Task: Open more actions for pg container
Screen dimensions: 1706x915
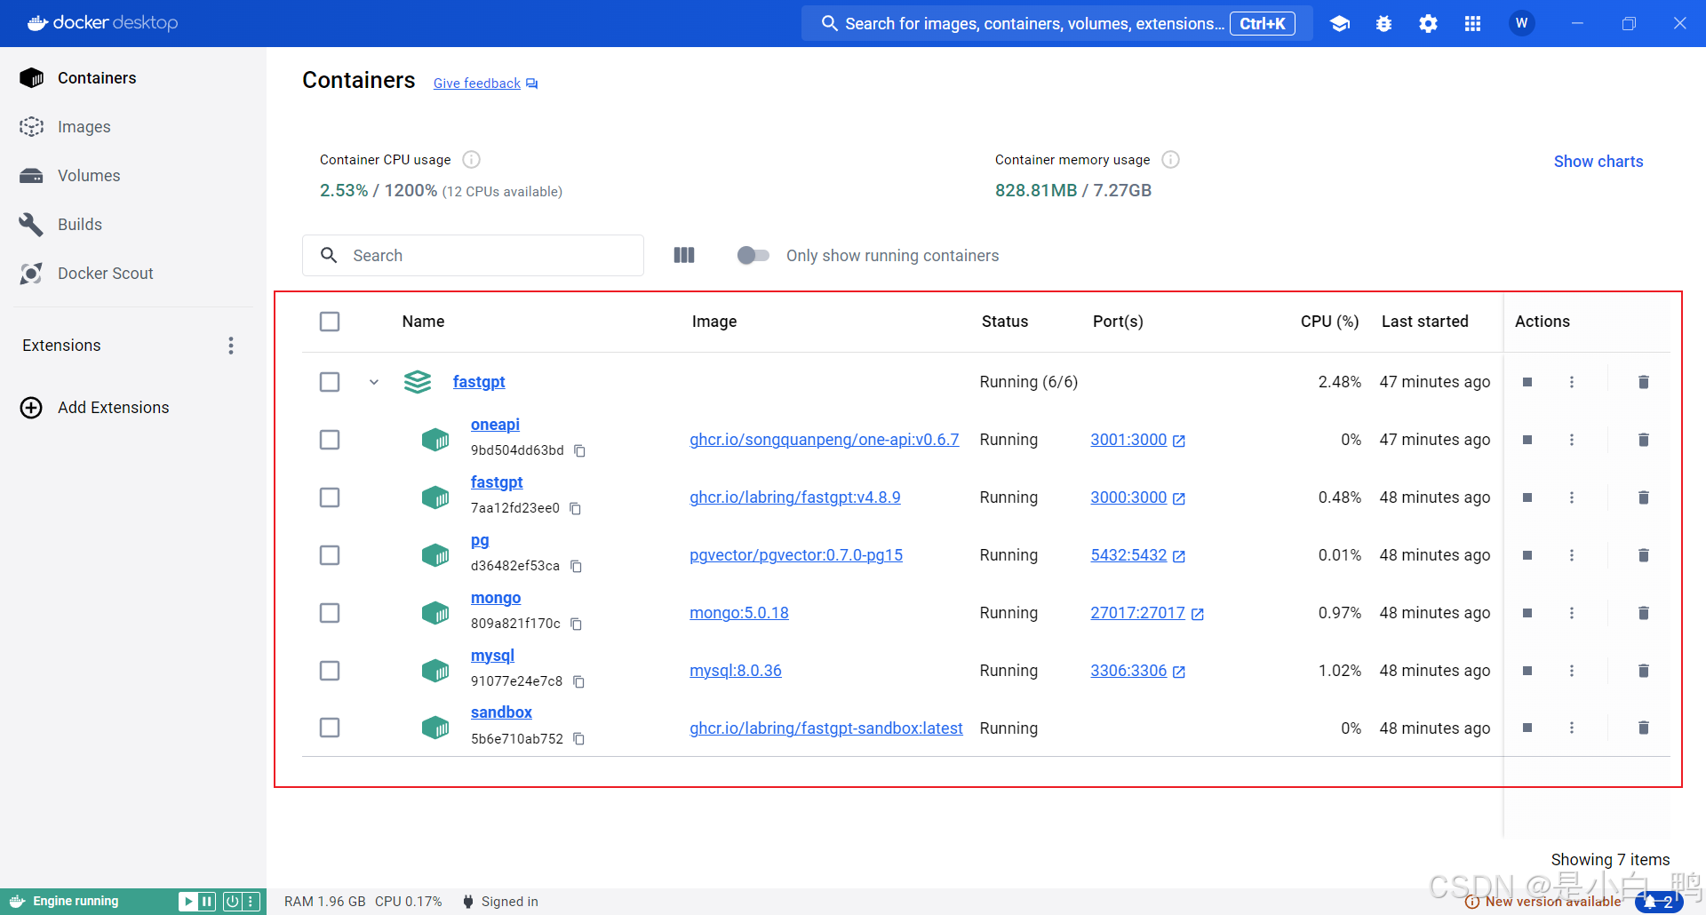Action: [x=1572, y=555]
